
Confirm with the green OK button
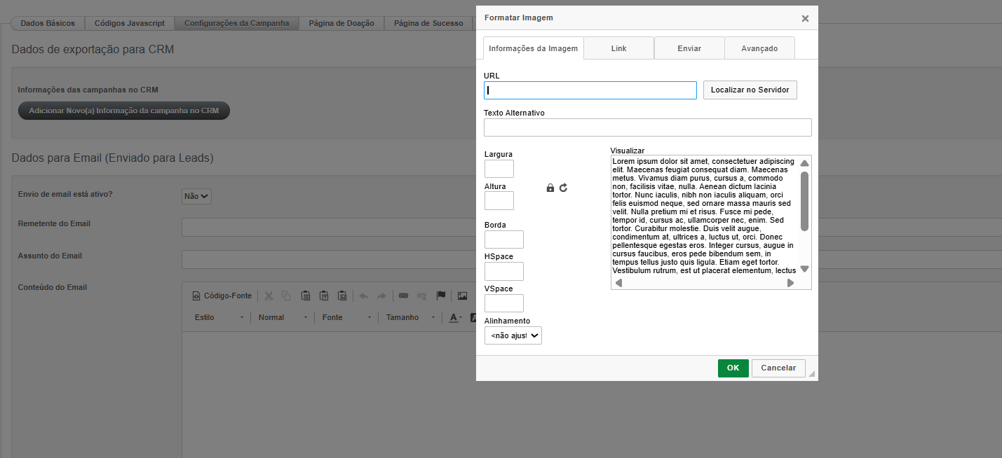(x=733, y=368)
